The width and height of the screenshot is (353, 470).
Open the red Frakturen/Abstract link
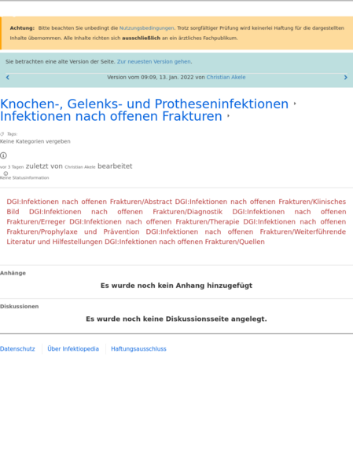pyautogui.click(x=89, y=202)
